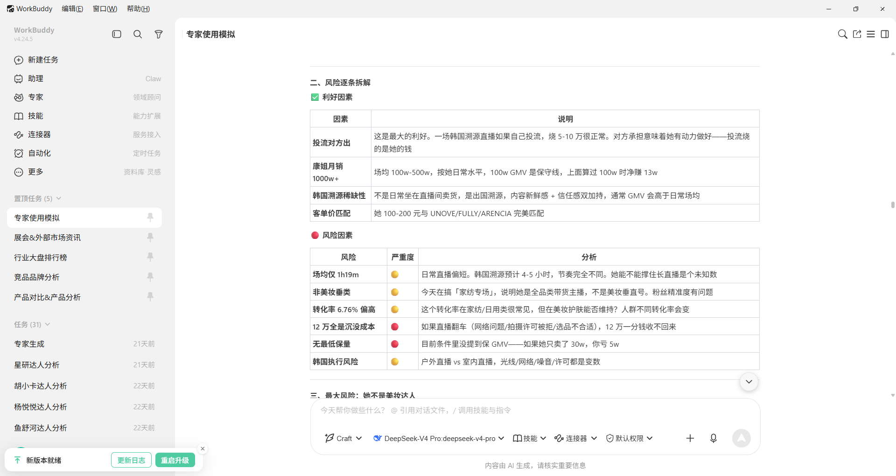The height and width of the screenshot is (476, 896).
Task: Click the chat message input field
Action: click(x=535, y=410)
